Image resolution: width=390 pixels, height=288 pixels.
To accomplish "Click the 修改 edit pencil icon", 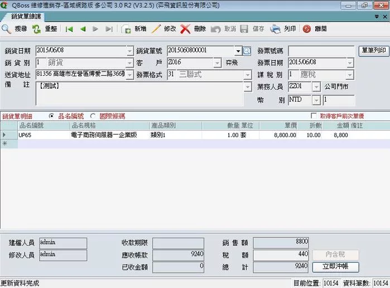I will click(x=156, y=29).
